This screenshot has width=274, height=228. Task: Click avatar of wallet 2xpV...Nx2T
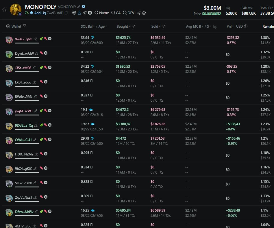(x=9, y=198)
